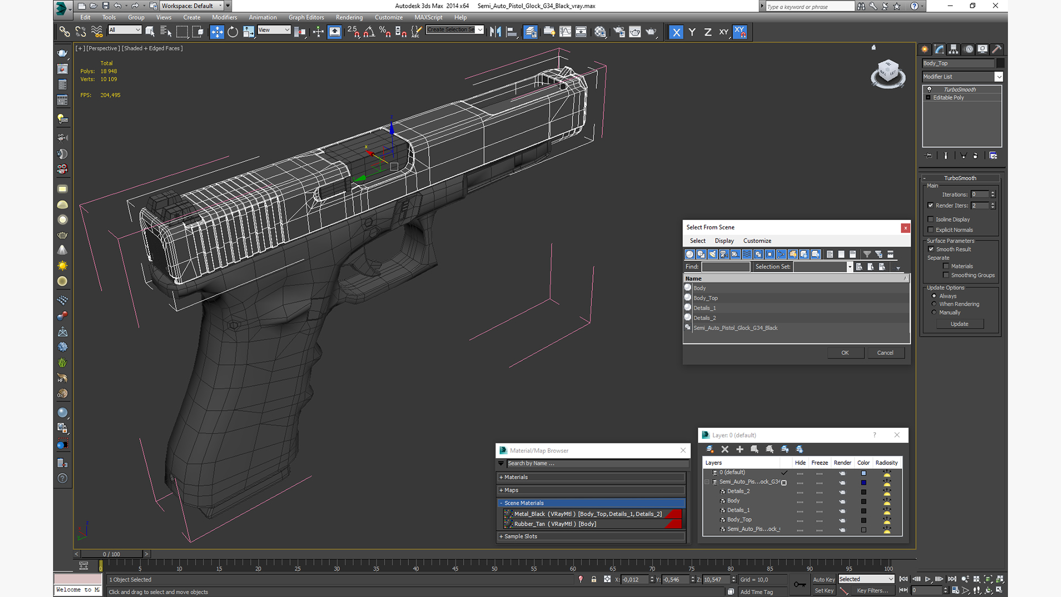Toggle Display Lights filter in Select From Scene
This screenshot has height=597, width=1061.
pyautogui.click(x=713, y=254)
